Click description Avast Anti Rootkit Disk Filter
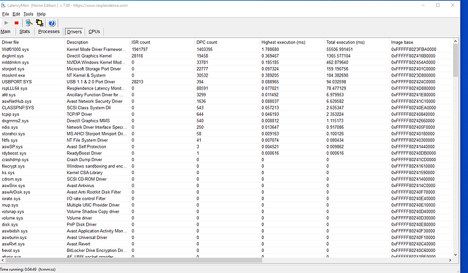The height and width of the screenshot is (273, 468). (94, 192)
